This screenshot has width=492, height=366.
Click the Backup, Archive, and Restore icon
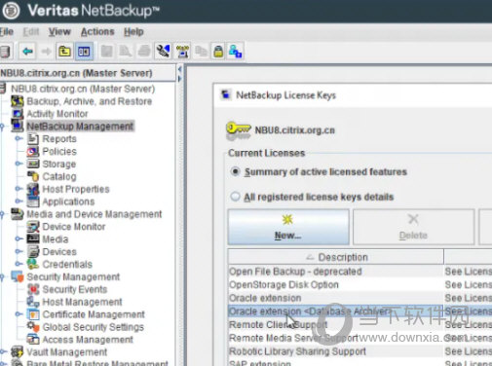tap(18, 101)
